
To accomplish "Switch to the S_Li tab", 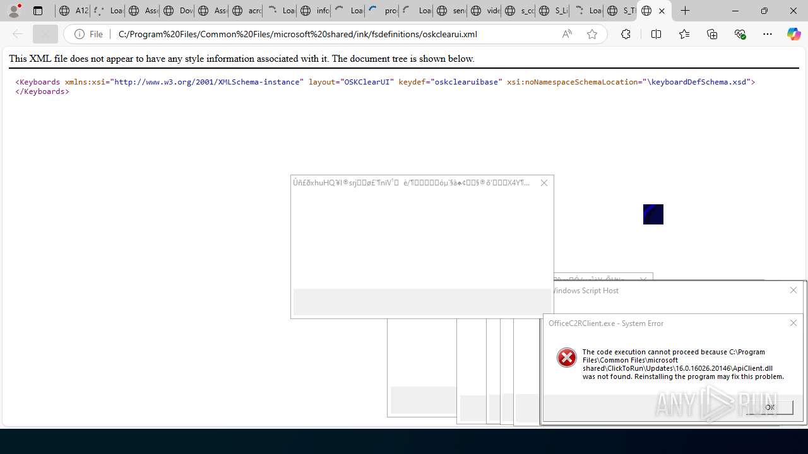I will (552, 11).
